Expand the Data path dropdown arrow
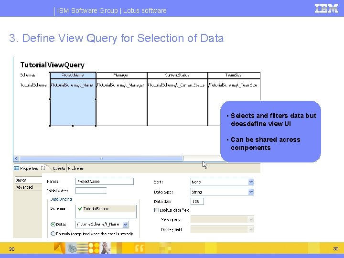The height and width of the screenshot is (258, 344). point(125,225)
